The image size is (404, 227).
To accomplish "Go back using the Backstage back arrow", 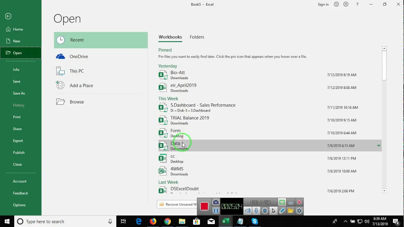I will 8,16.
